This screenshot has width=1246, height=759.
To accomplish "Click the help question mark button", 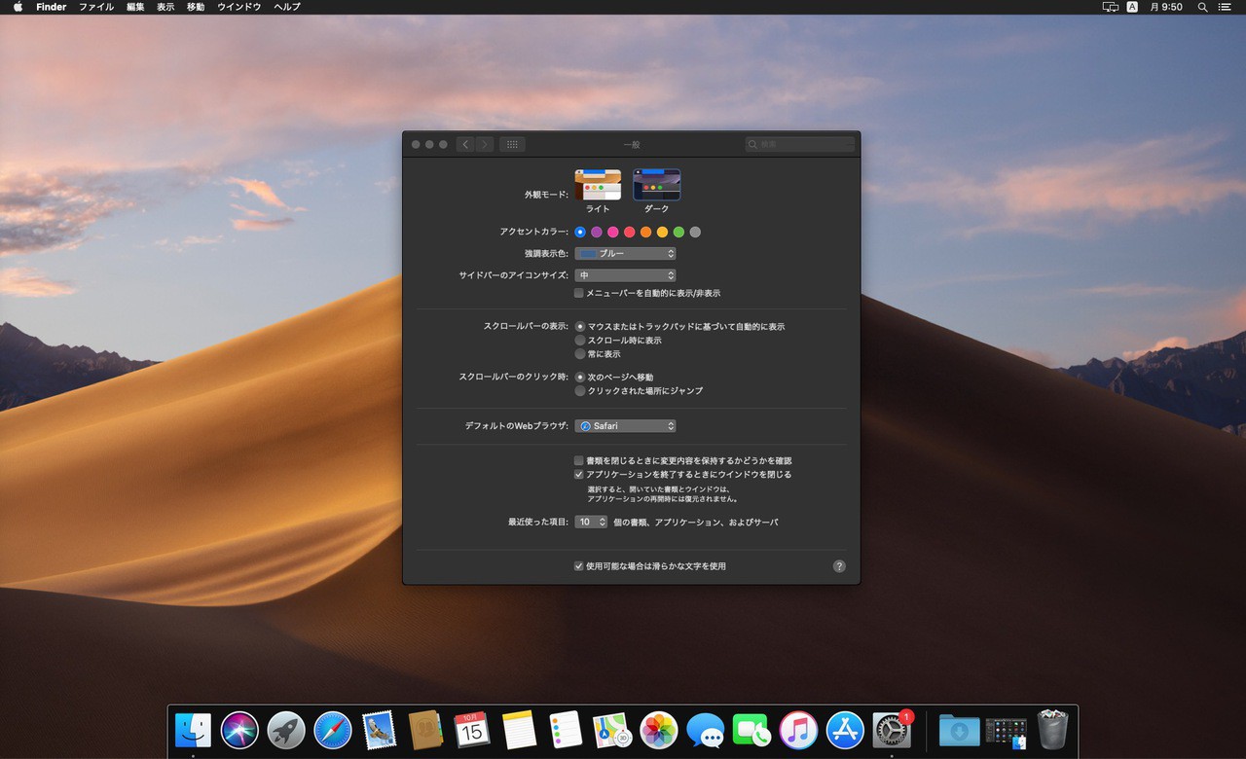I will [839, 566].
